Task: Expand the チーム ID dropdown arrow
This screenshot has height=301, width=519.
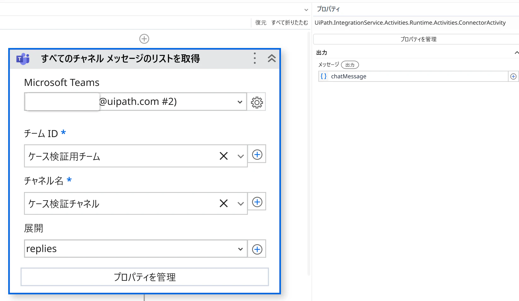Action: coord(241,156)
